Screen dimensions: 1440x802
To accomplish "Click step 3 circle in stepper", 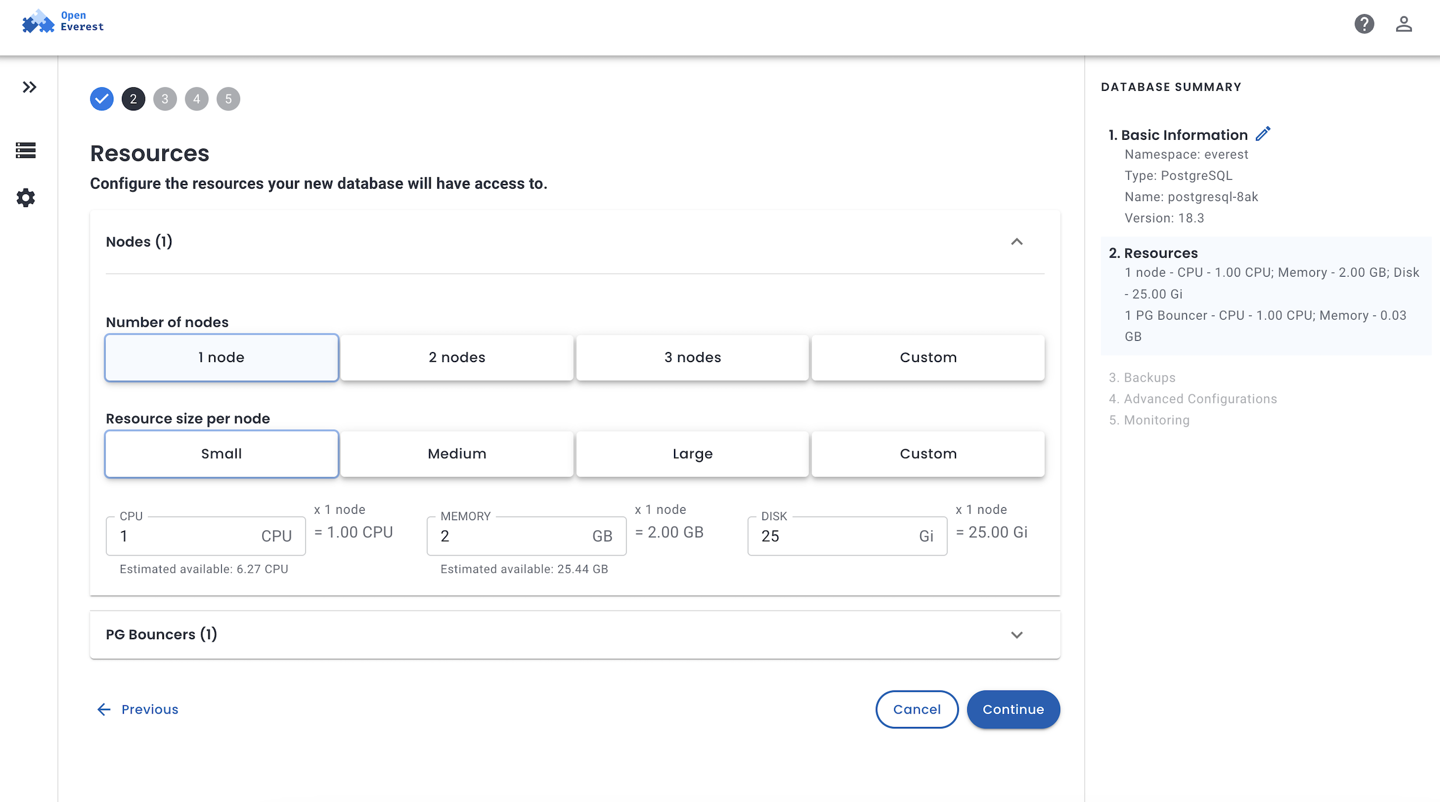I will (x=165, y=98).
